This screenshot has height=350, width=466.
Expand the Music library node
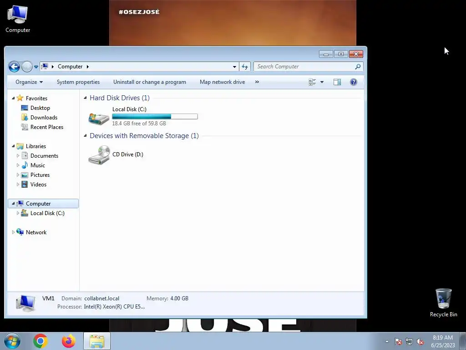[18, 165]
